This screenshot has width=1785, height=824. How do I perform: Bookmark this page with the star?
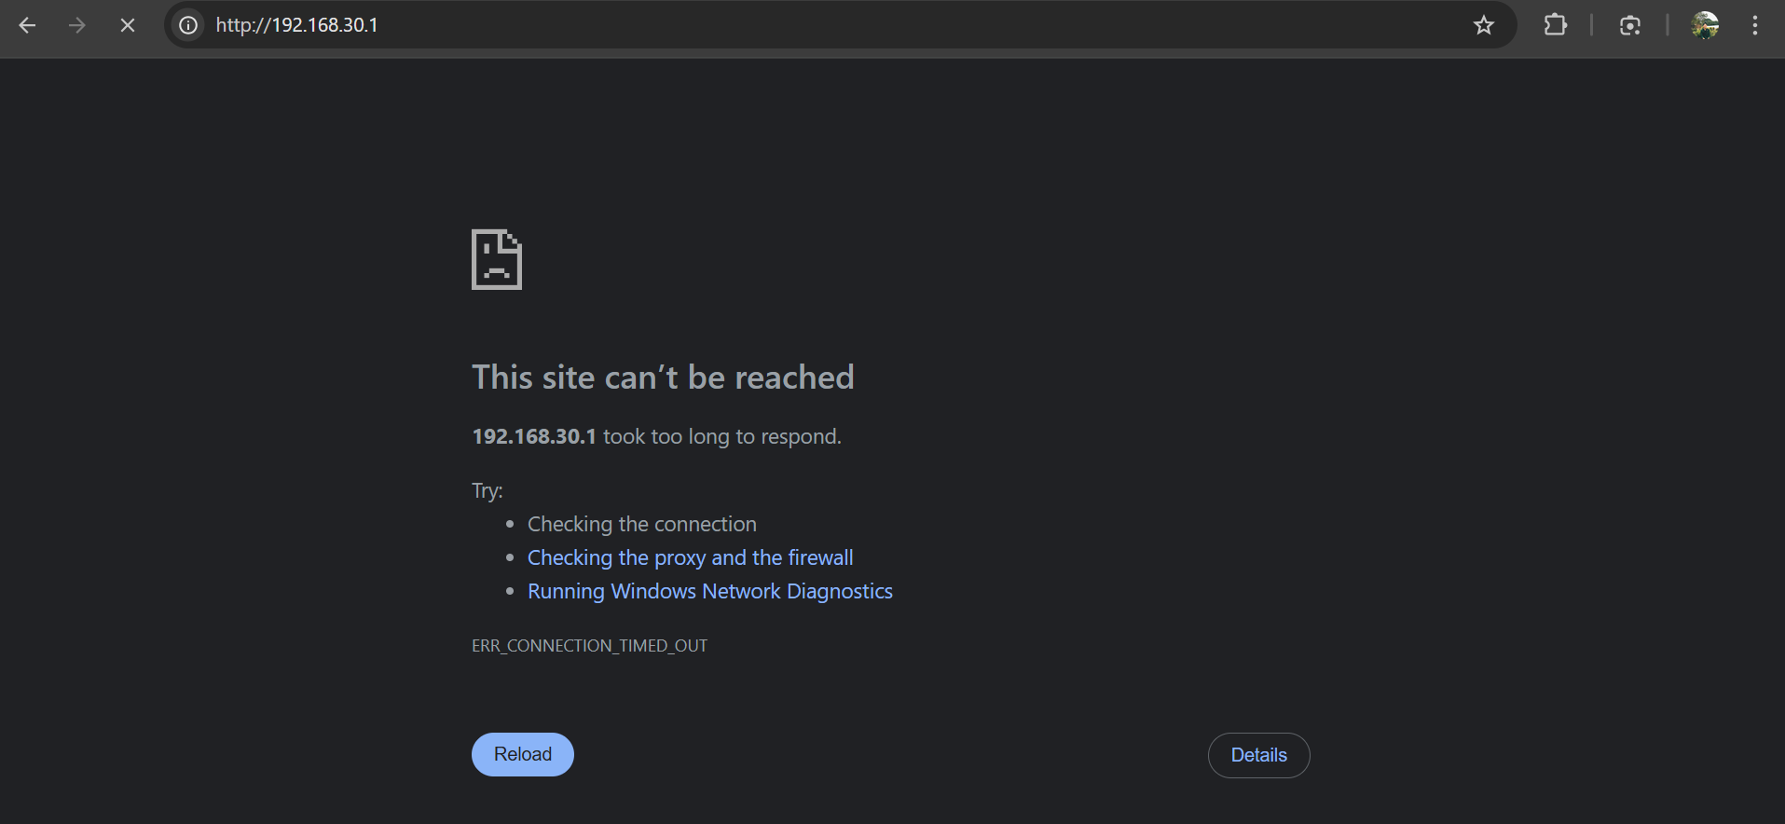(1483, 25)
